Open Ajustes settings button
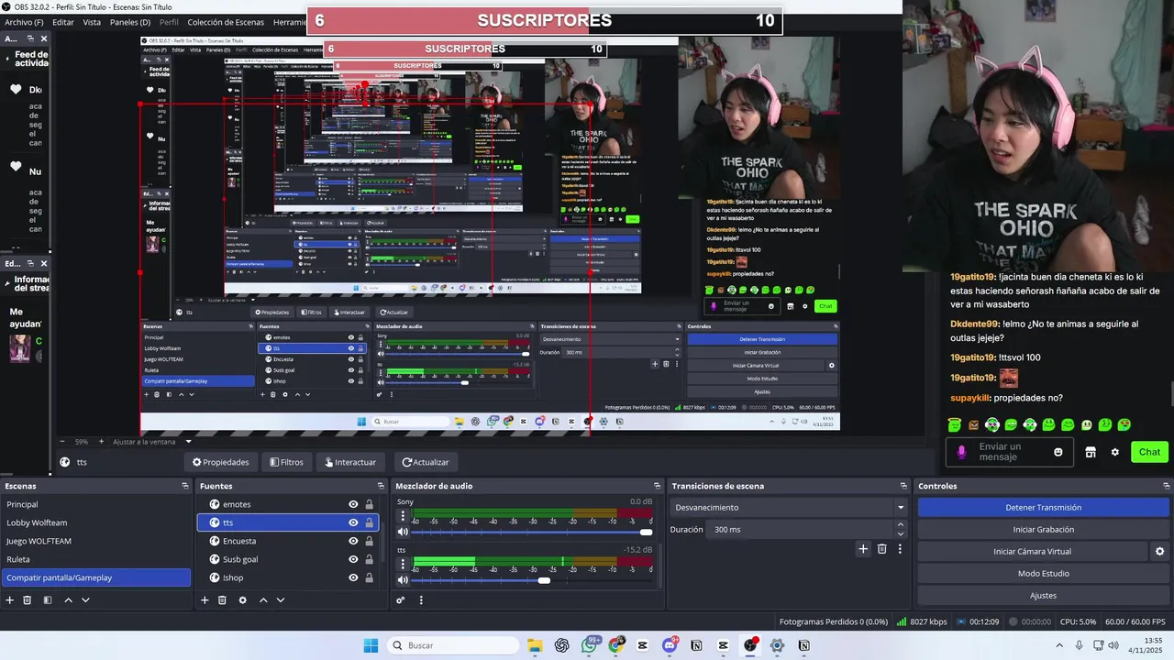The height and width of the screenshot is (660, 1174). [x=1044, y=596]
